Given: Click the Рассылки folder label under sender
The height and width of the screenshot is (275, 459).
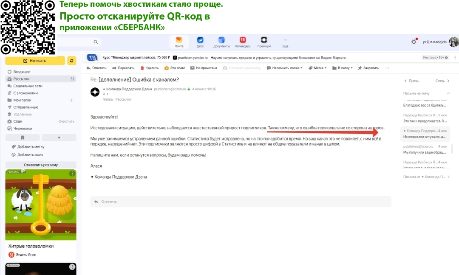Looking at the screenshot, I should pos(123,99).
